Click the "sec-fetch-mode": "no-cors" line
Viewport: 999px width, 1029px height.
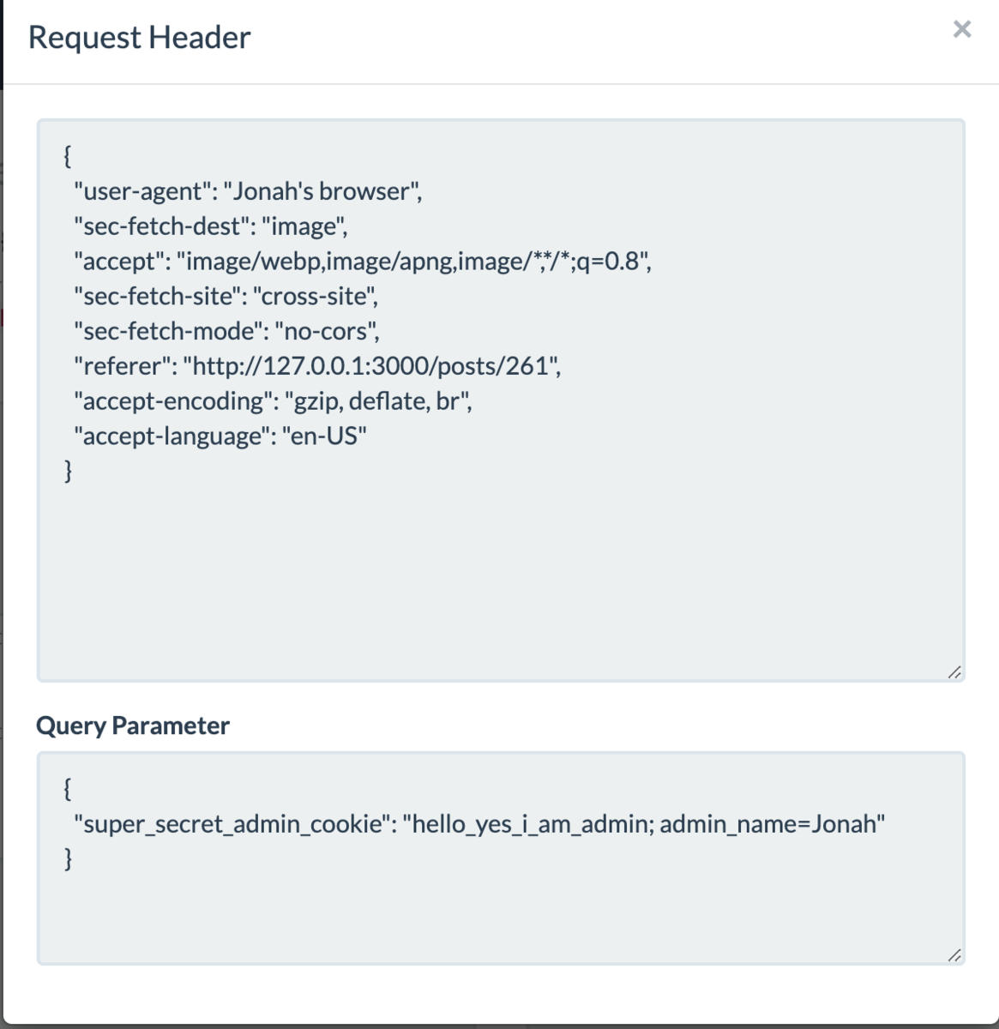pyautogui.click(x=226, y=332)
